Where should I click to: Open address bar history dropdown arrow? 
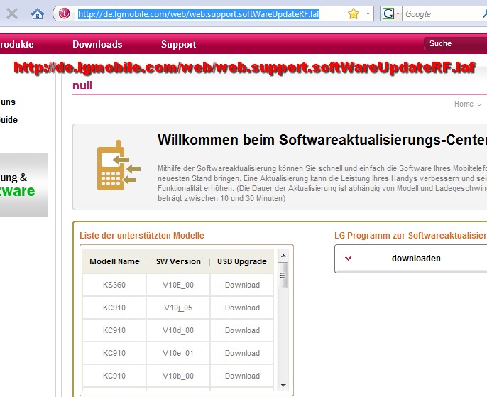pos(368,13)
